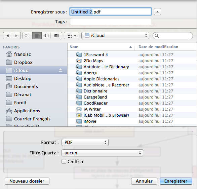
Task: Select Fordif folder in the sidebar
Action: point(34,103)
